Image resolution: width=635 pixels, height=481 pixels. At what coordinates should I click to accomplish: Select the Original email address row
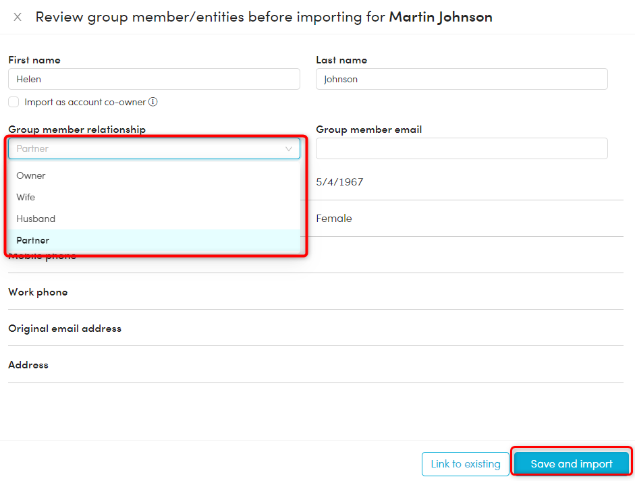(65, 329)
